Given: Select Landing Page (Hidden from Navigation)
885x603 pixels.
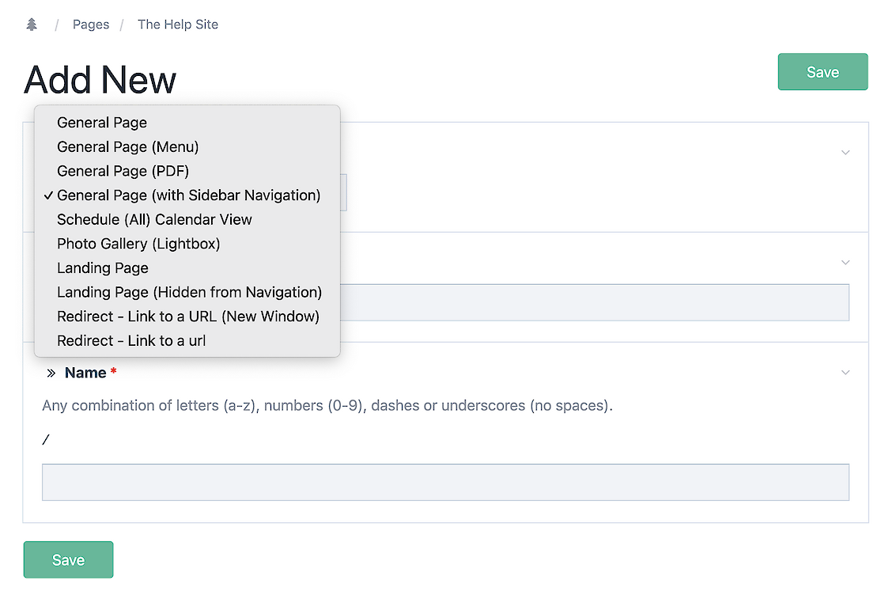Looking at the screenshot, I should pyautogui.click(x=189, y=293).
